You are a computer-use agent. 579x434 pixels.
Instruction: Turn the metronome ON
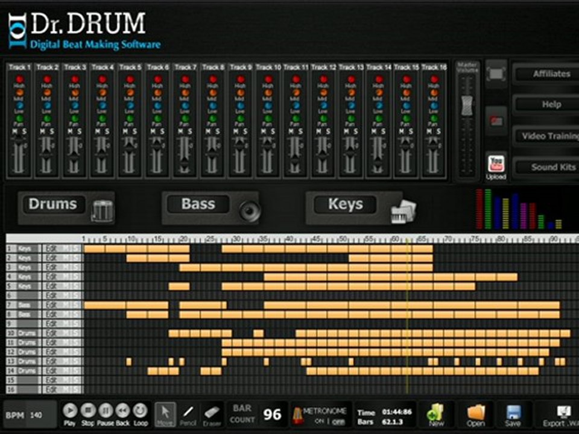319,421
